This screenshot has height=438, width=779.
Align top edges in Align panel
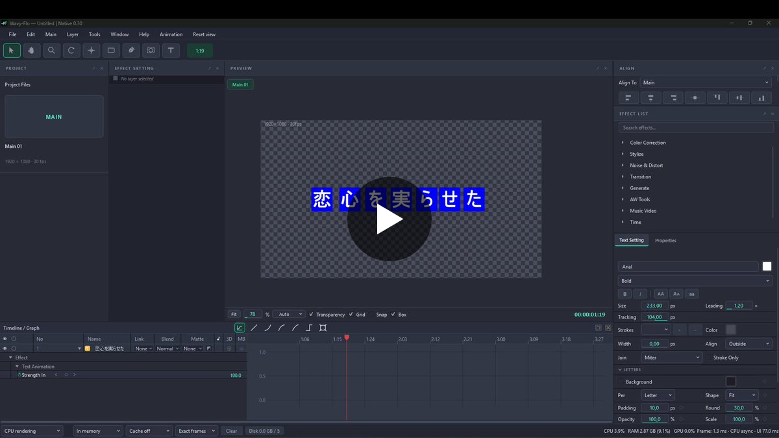(x=717, y=97)
